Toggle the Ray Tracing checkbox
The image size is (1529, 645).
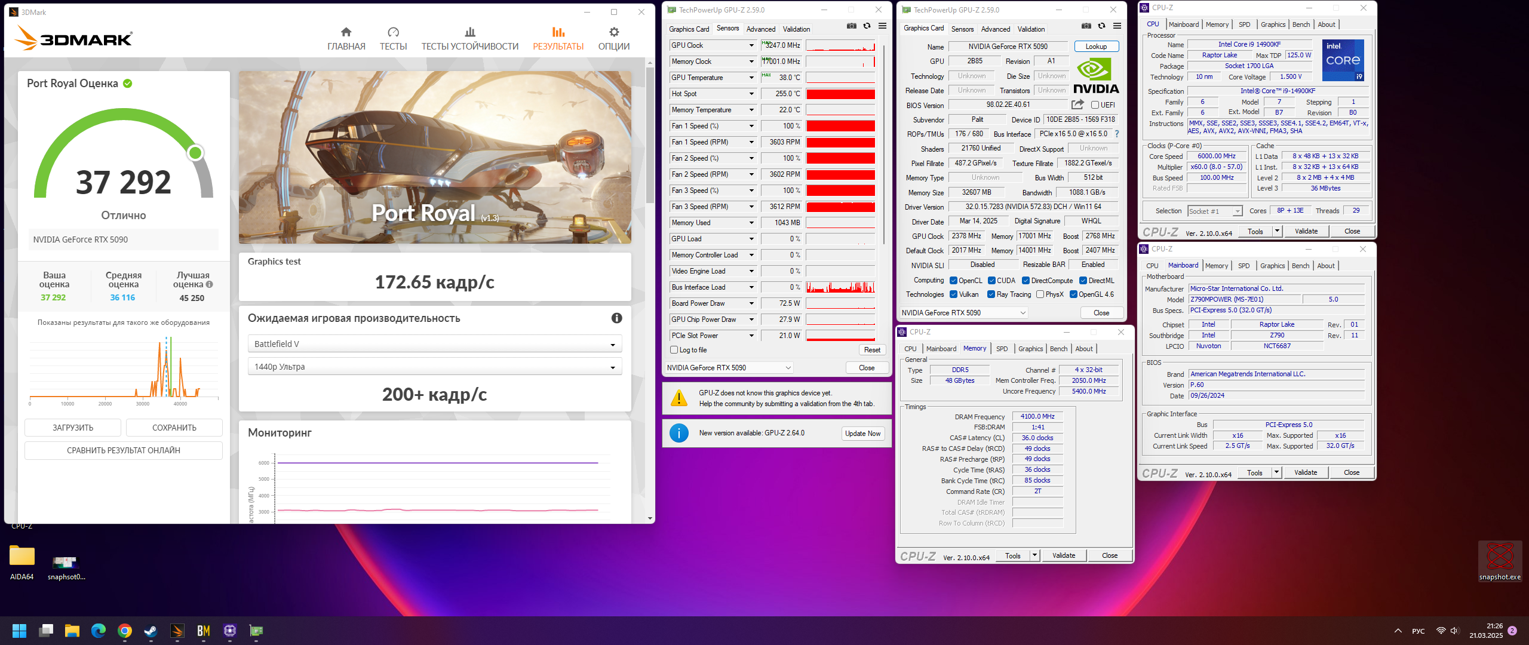[991, 294]
